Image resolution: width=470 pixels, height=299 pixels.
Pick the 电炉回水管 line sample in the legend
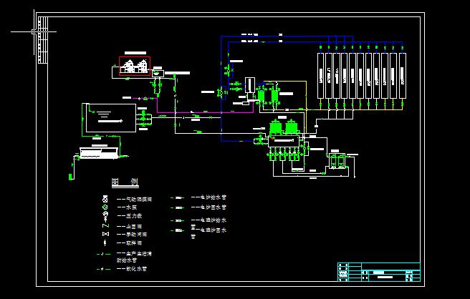178,207
